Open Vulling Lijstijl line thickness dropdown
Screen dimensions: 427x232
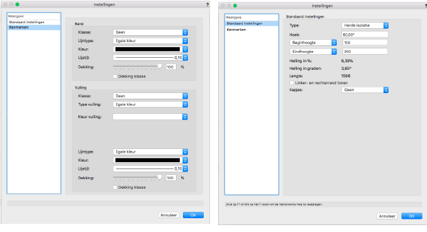click(150, 168)
